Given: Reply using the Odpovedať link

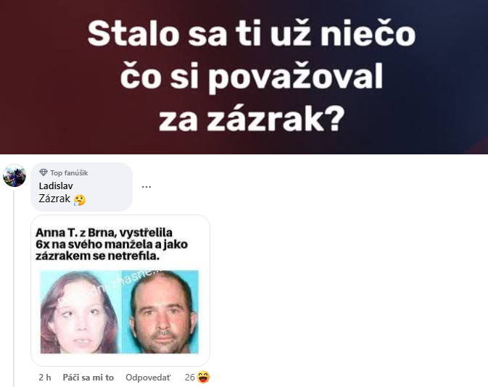Looking at the screenshot, I should [148, 378].
